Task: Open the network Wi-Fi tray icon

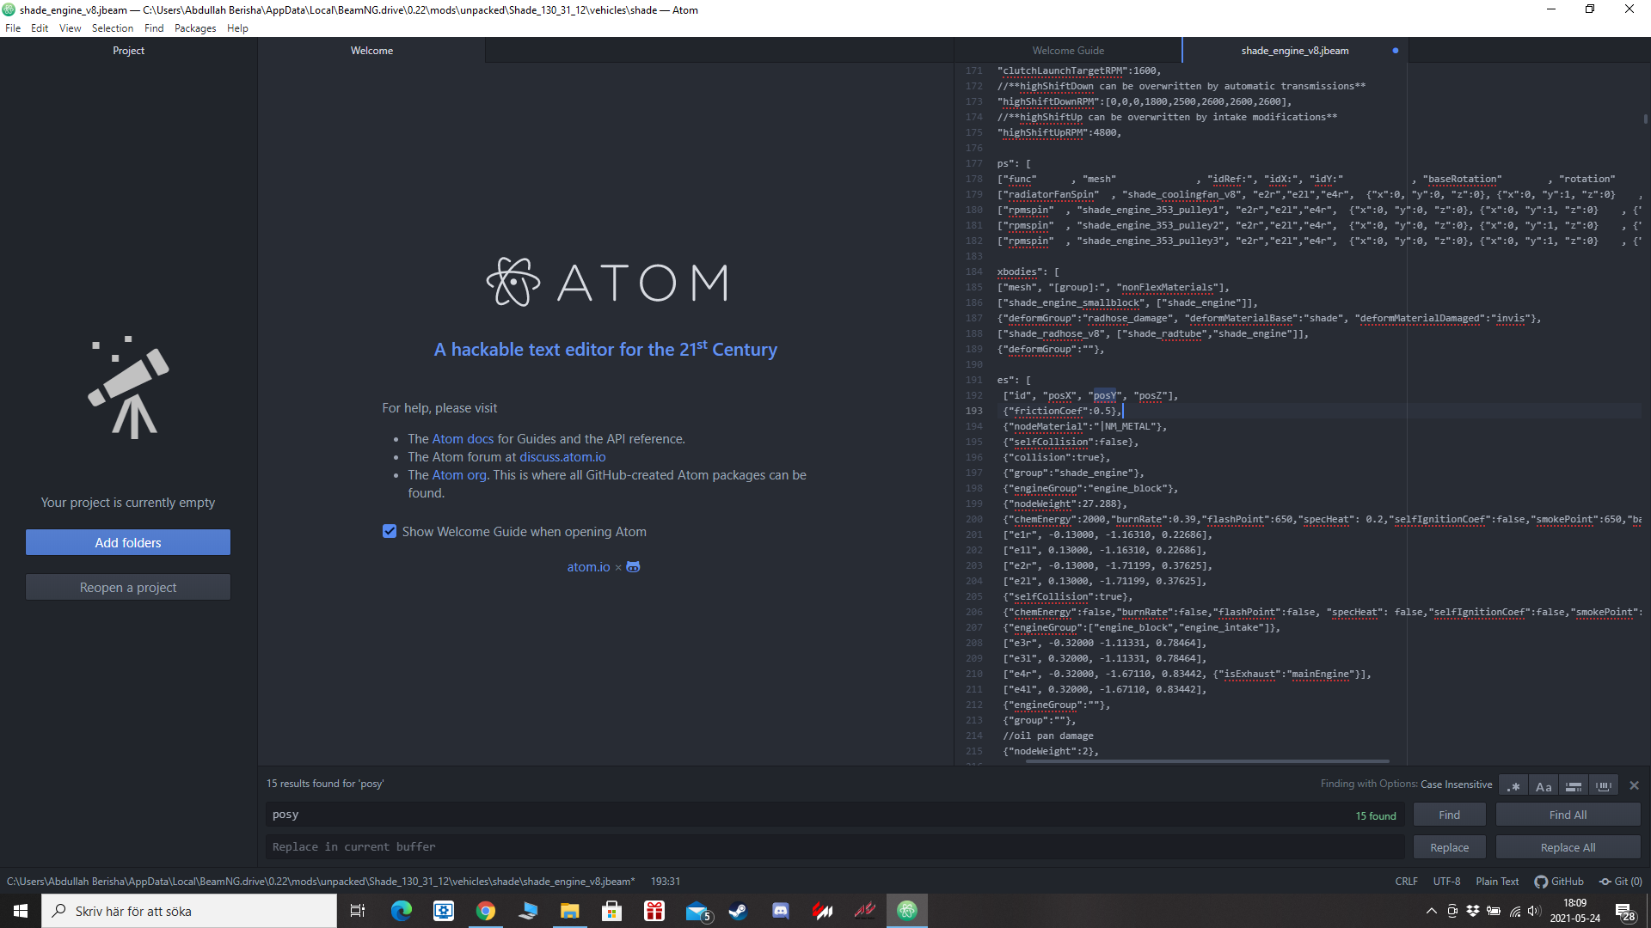Action: [x=1514, y=911]
